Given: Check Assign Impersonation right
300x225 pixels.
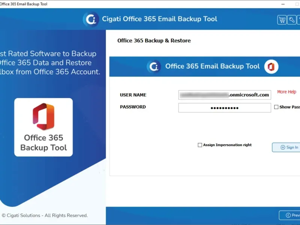Looking at the screenshot, I should (200, 145).
